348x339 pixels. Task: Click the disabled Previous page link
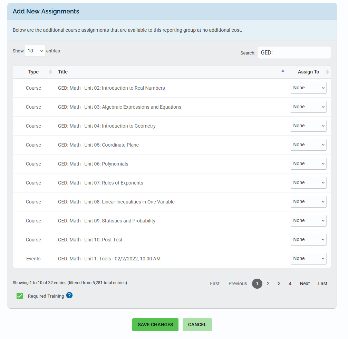(x=238, y=283)
